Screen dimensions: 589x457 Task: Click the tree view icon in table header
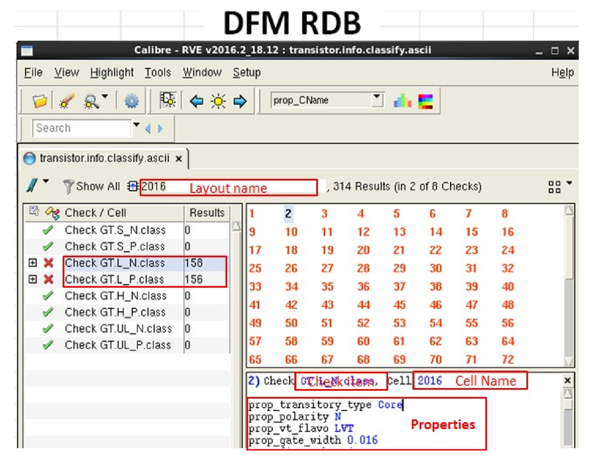point(34,211)
